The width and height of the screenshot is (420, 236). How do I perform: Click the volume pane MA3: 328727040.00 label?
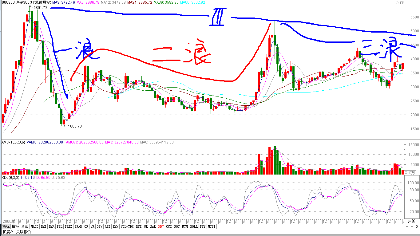pyautogui.click(x=122, y=142)
